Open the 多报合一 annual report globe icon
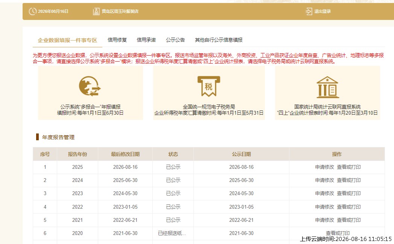394x244 pixels. (90, 86)
